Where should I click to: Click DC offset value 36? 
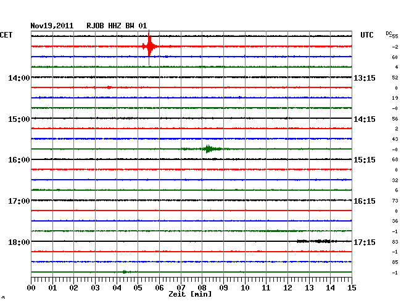[395, 221]
